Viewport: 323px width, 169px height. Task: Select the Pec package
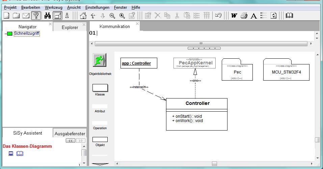pyautogui.click(x=237, y=69)
